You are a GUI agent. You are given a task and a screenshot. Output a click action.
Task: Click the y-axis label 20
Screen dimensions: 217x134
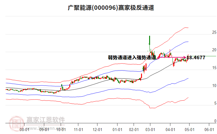pyautogui.click(x=214, y=50)
